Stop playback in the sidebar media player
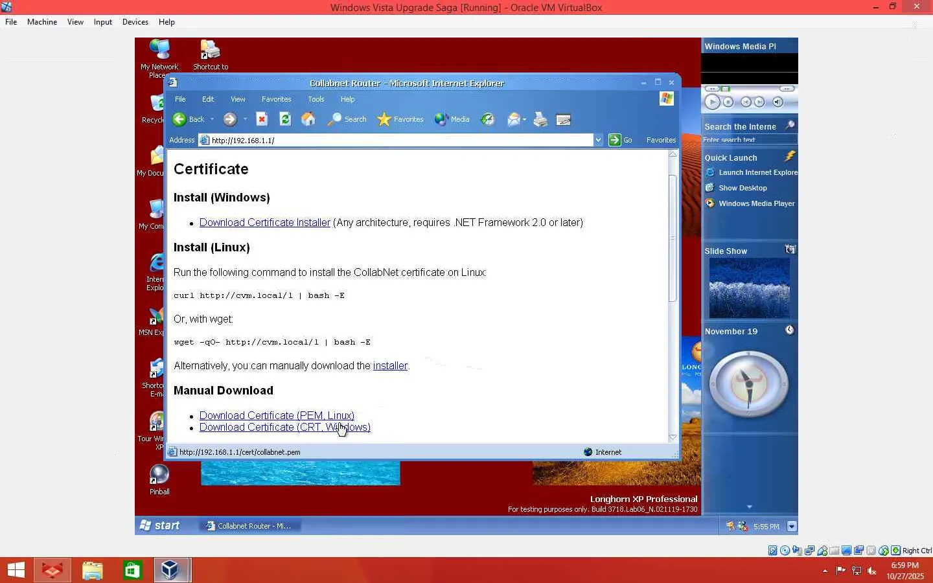Viewport: 933px width, 583px height. [728, 102]
